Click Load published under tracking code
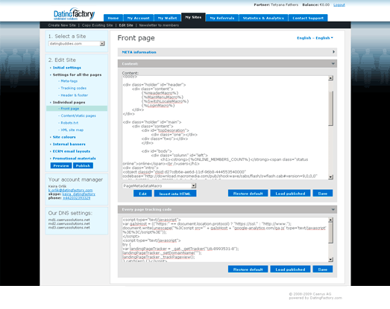This screenshot has height=309, width=390. pyautogui.click(x=290, y=270)
